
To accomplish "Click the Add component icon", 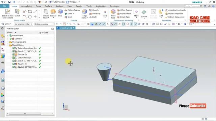I will click(x=161, y=13).
